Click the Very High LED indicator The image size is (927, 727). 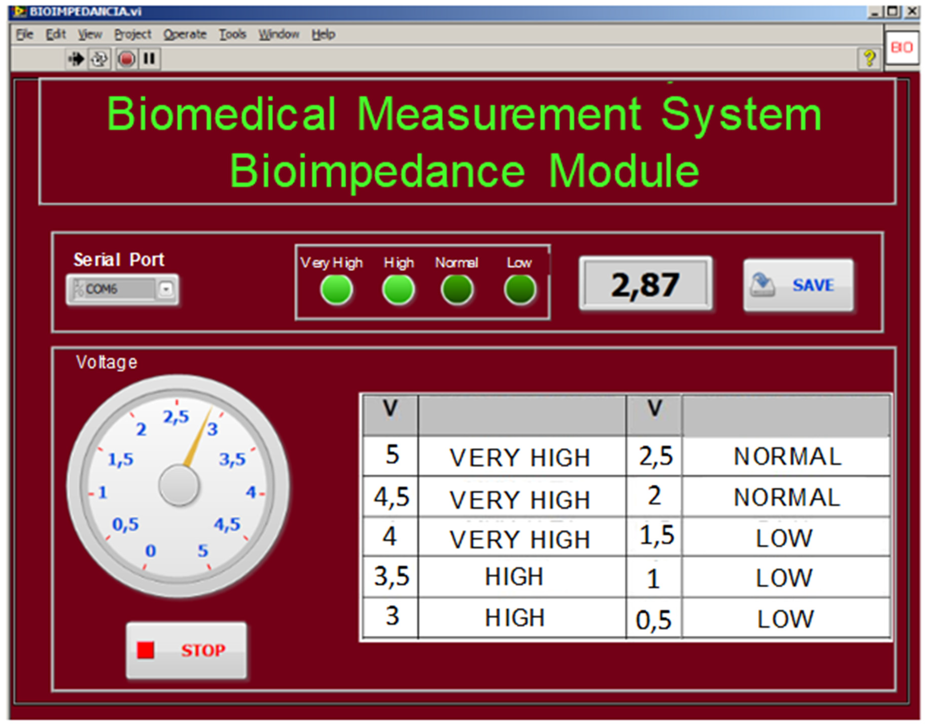click(336, 289)
